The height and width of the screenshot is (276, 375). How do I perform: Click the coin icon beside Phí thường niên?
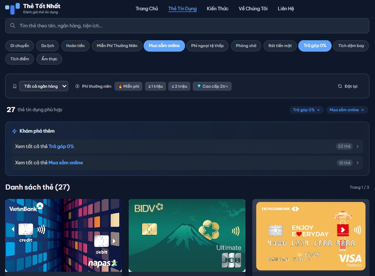[77, 86]
